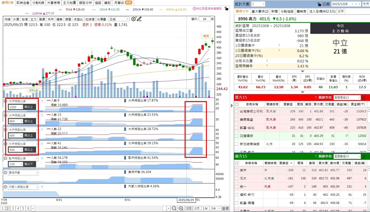Open the 重大事件(2) tab
This screenshot has height=212, width=370.
pos(260,11)
